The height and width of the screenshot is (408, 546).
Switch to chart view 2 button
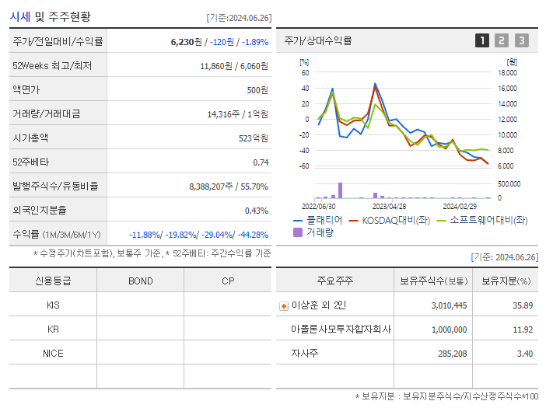(x=502, y=40)
